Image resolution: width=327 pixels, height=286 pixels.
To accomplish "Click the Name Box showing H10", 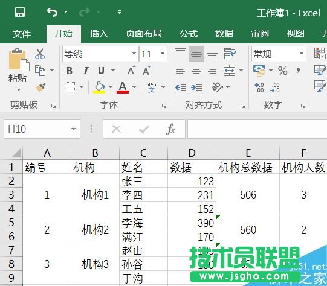I will pyautogui.click(x=42, y=129).
